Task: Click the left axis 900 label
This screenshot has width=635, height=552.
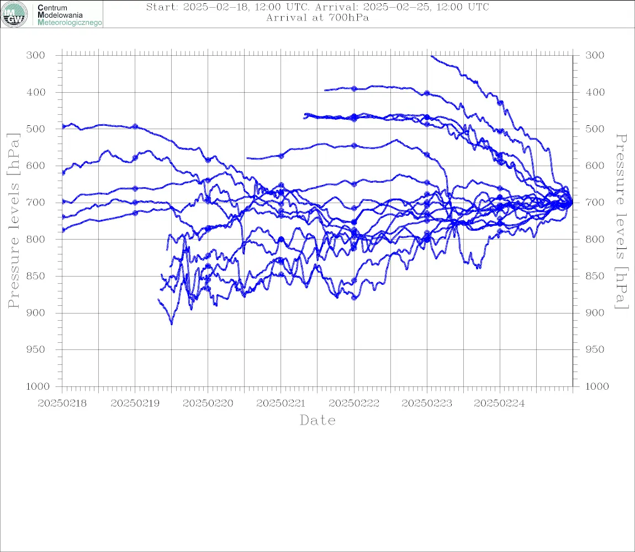Action: coord(36,312)
